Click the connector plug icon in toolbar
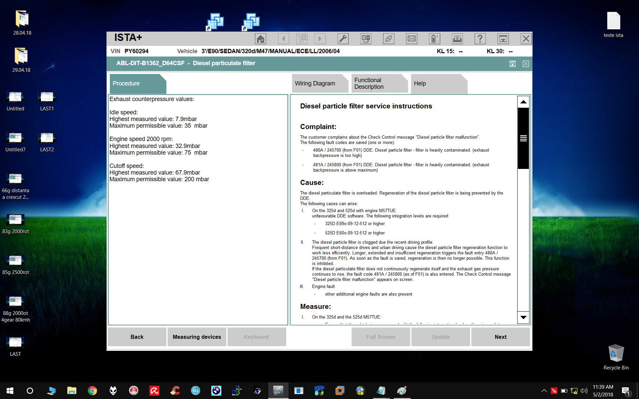Image resolution: width=639 pixels, height=399 pixels. tap(389, 39)
